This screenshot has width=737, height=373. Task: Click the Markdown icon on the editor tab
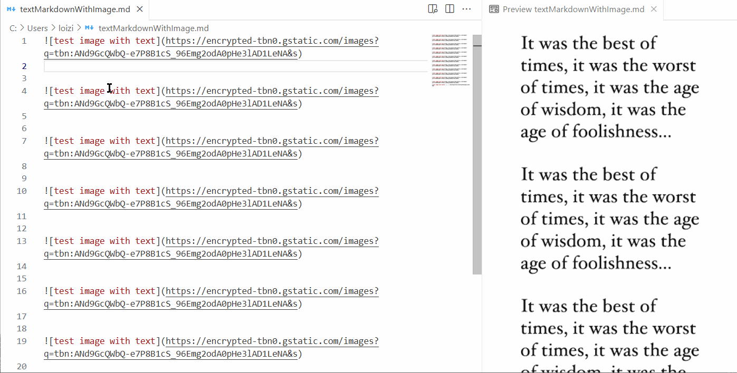point(12,9)
